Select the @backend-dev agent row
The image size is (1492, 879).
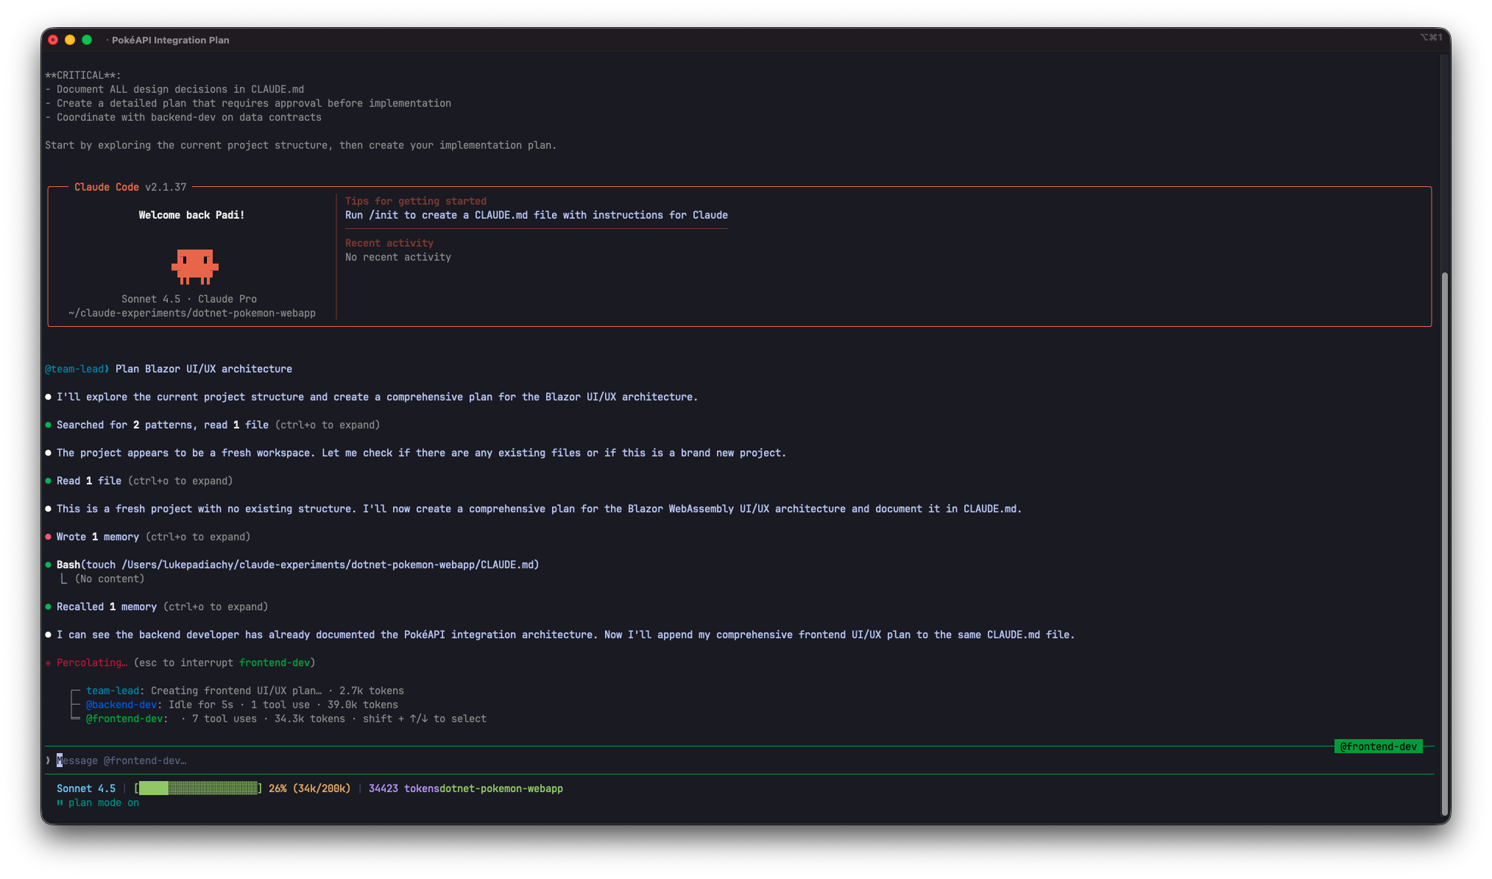click(x=241, y=705)
